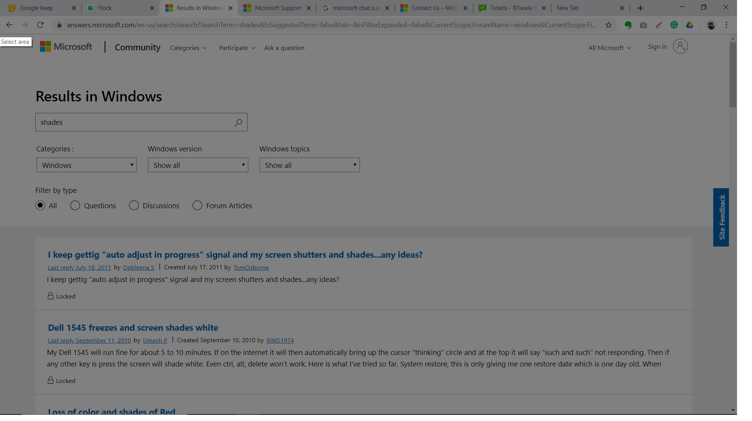Screen dimensions: 752x421
Task: View RWD1974 profile
Action: pos(280,340)
